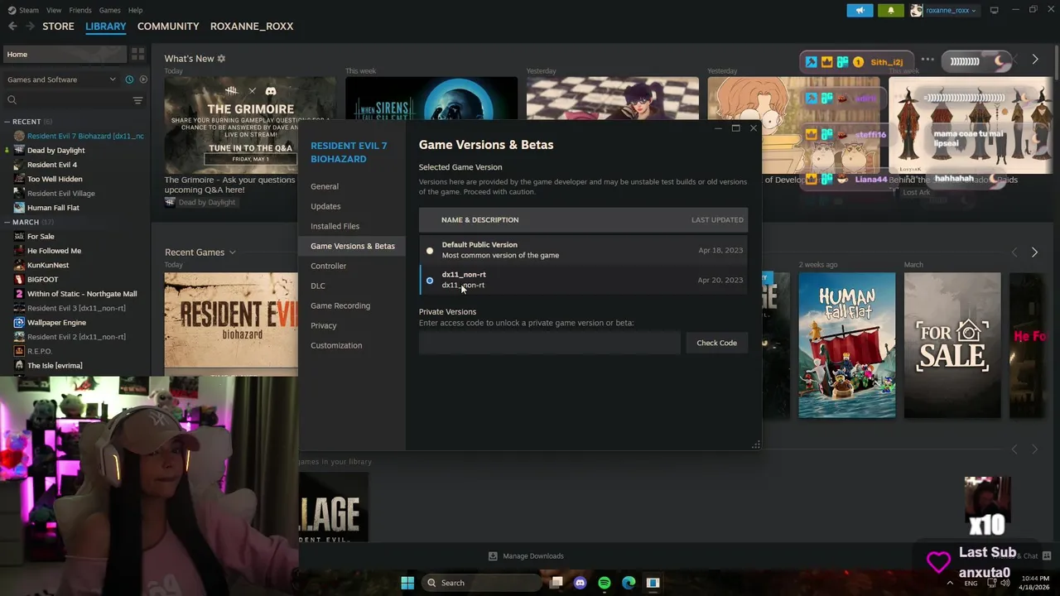The width and height of the screenshot is (1060, 596).
Task: Open the Games menu
Action: click(109, 10)
